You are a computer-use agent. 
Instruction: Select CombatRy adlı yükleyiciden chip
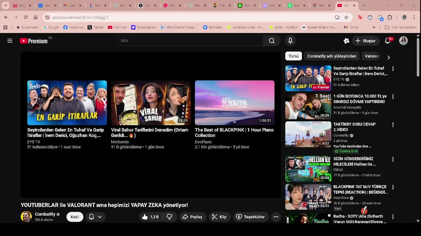pos(332,56)
